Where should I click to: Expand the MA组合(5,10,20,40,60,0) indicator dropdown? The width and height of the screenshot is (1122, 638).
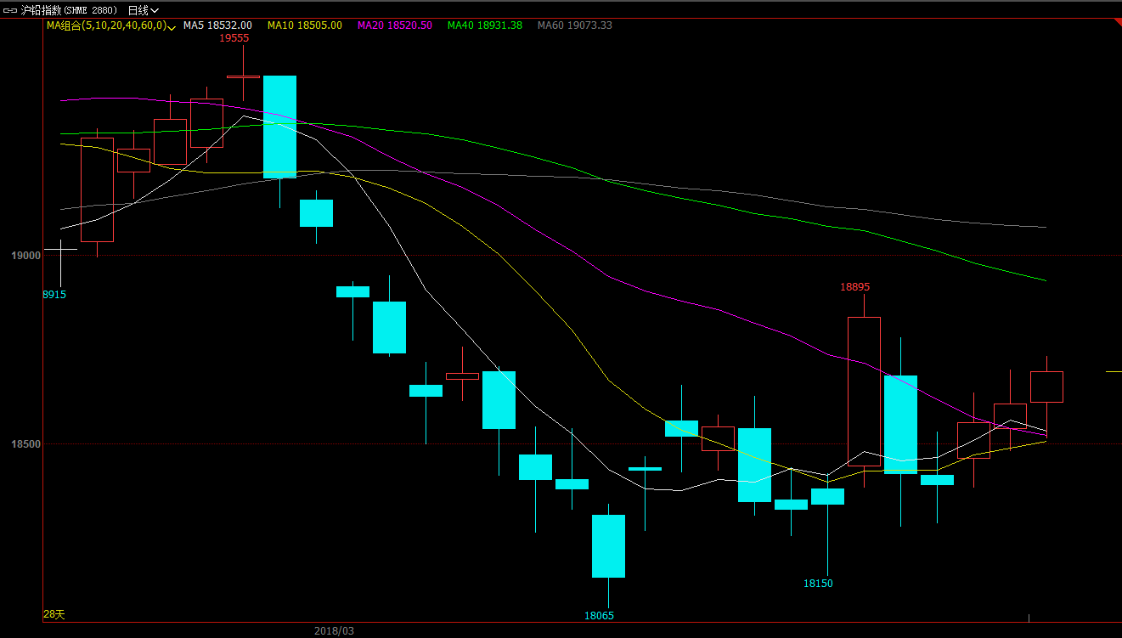point(172,26)
